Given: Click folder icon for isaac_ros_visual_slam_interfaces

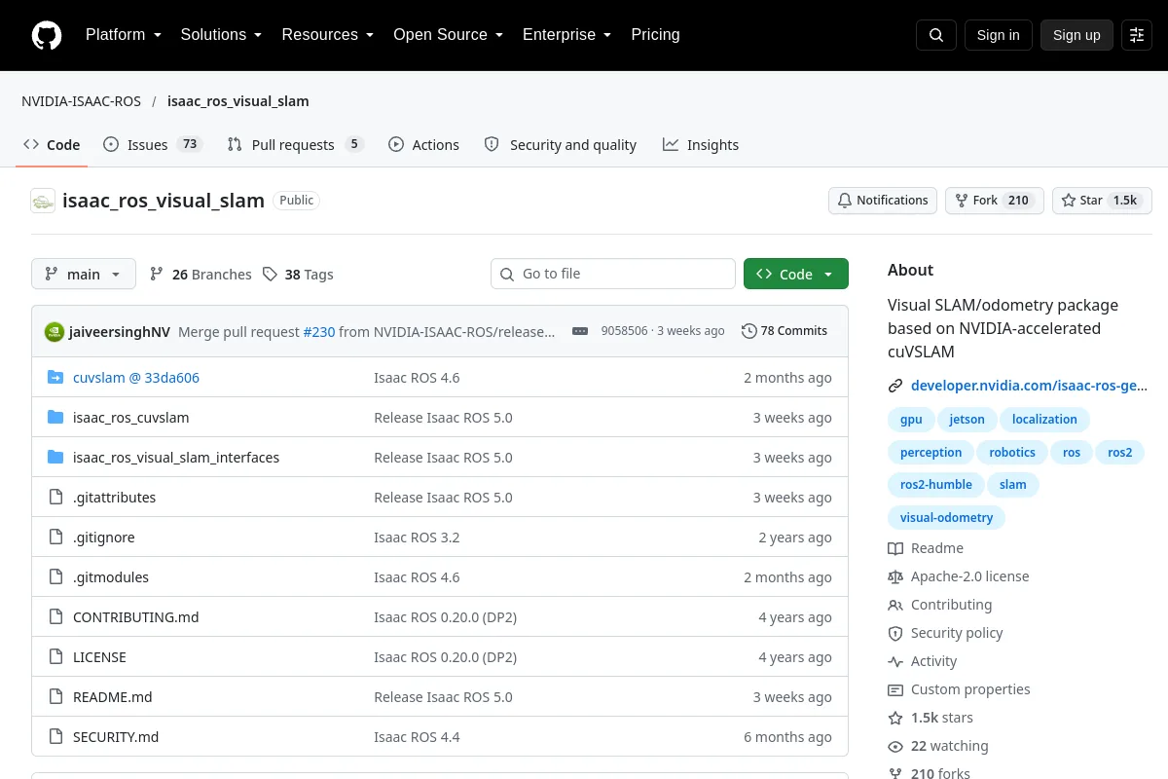Looking at the screenshot, I should (55, 458).
